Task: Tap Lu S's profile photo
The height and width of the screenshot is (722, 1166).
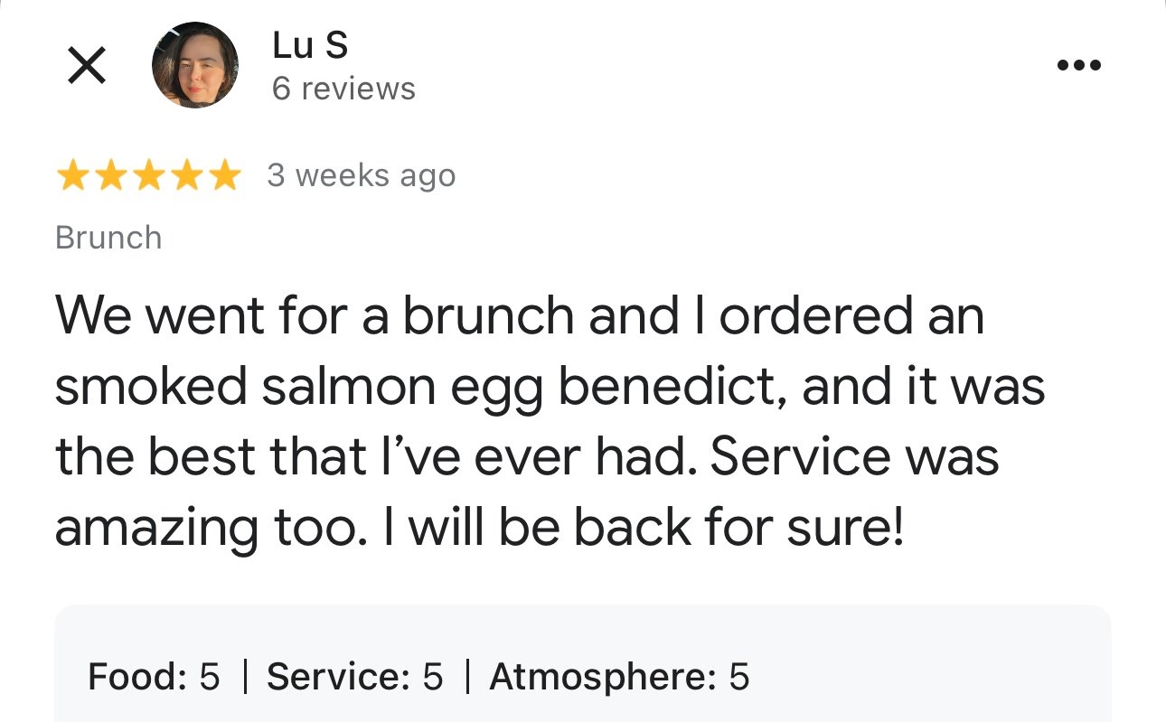Action: click(x=194, y=65)
